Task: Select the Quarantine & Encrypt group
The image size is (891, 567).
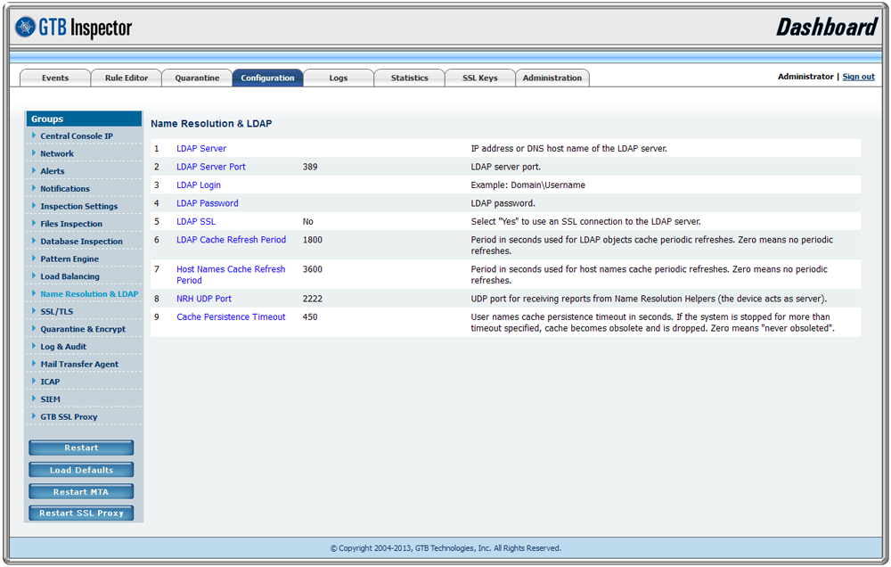Action: (x=83, y=329)
